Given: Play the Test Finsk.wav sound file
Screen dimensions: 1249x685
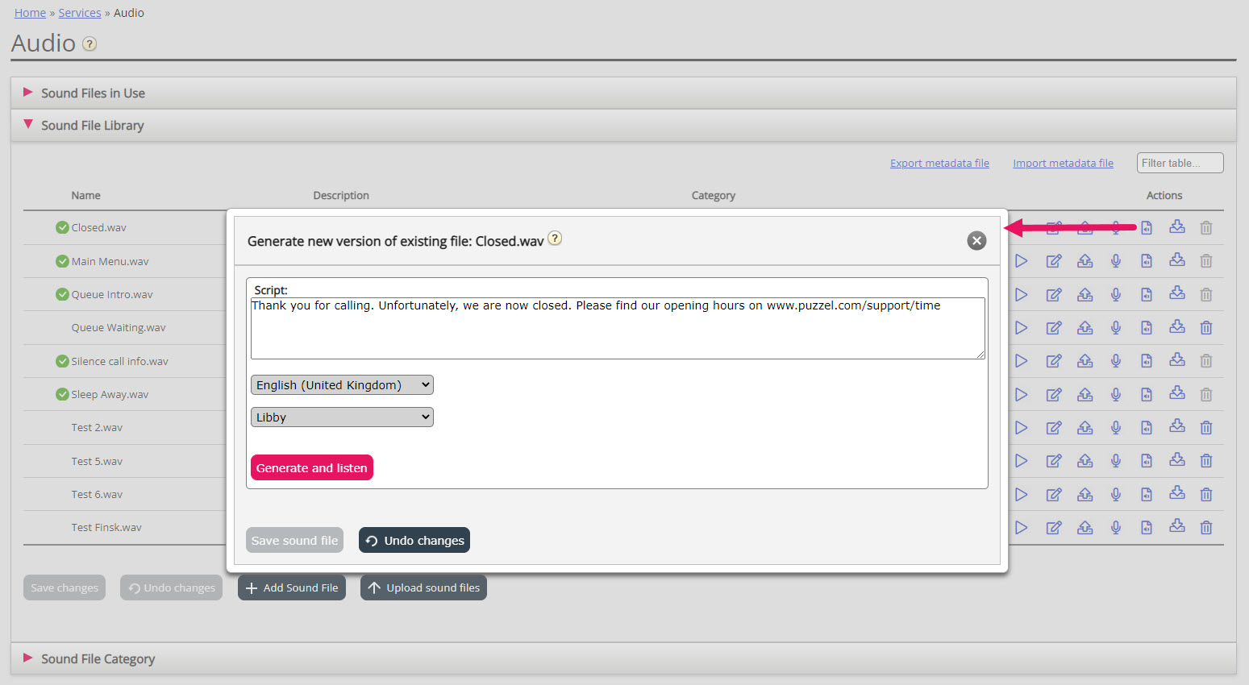Looking at the screenshot, I should coord(1021,528).
